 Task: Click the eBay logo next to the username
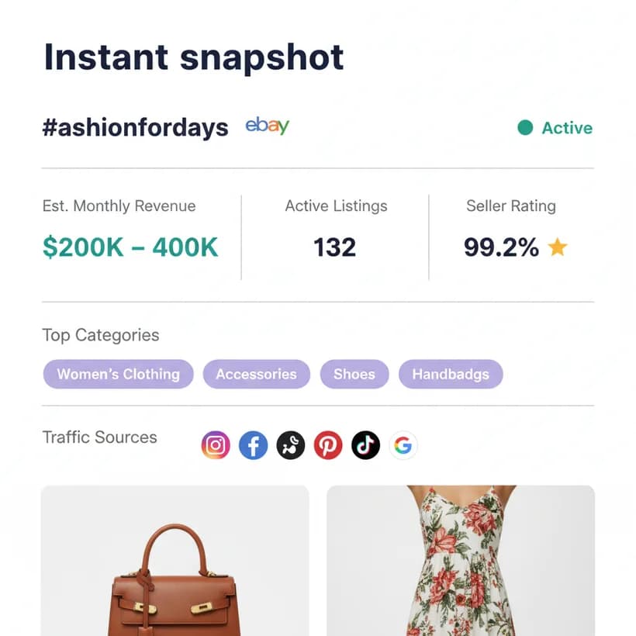pos(268,126)
